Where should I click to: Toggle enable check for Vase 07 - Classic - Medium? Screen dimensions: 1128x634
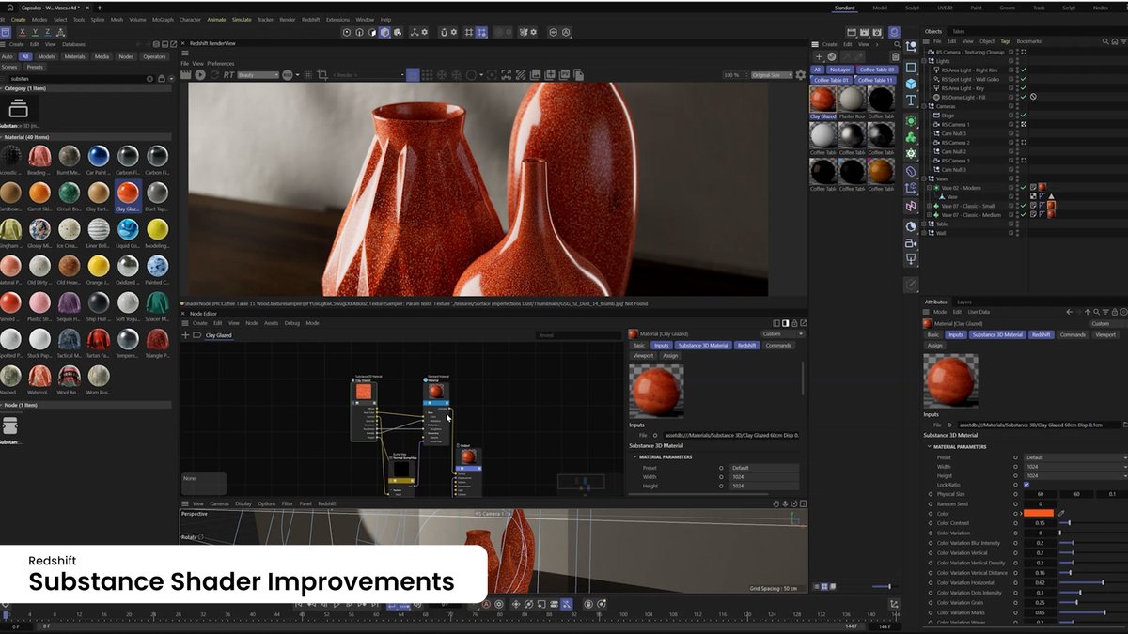click(x=1024, y=215)
